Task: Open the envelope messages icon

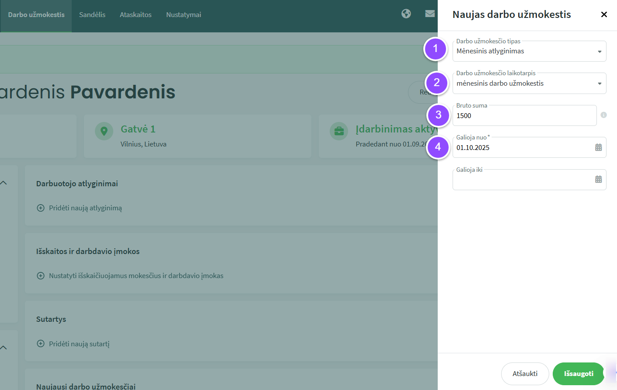Action: [430, 14]
